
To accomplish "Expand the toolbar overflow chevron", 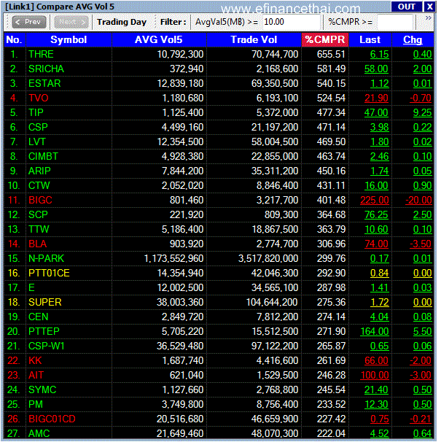I will point(429,18).
